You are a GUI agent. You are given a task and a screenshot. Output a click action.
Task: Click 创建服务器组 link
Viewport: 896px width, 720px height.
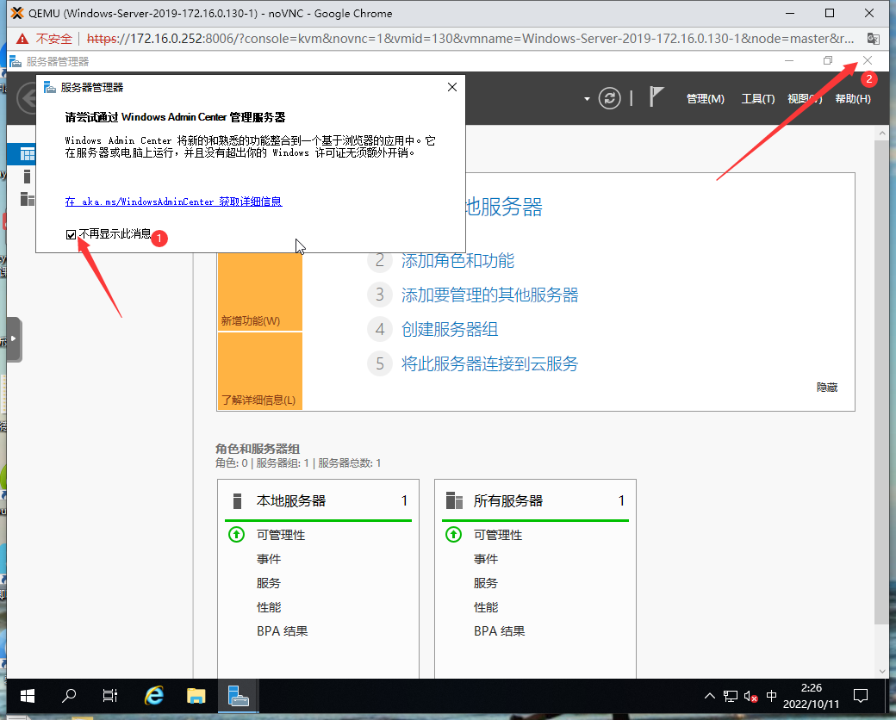[x=450, y=329]
